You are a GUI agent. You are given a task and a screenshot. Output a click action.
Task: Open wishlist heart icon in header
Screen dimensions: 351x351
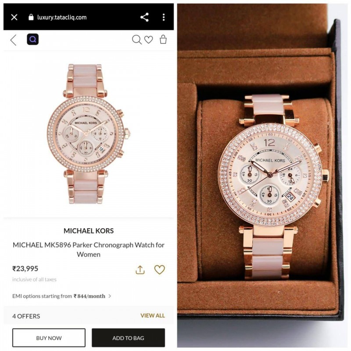pyautogui.click(x=148, y=39)
